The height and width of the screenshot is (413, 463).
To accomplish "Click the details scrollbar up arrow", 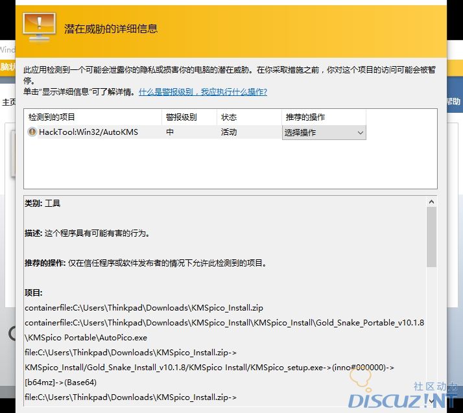I will (431, 202).
